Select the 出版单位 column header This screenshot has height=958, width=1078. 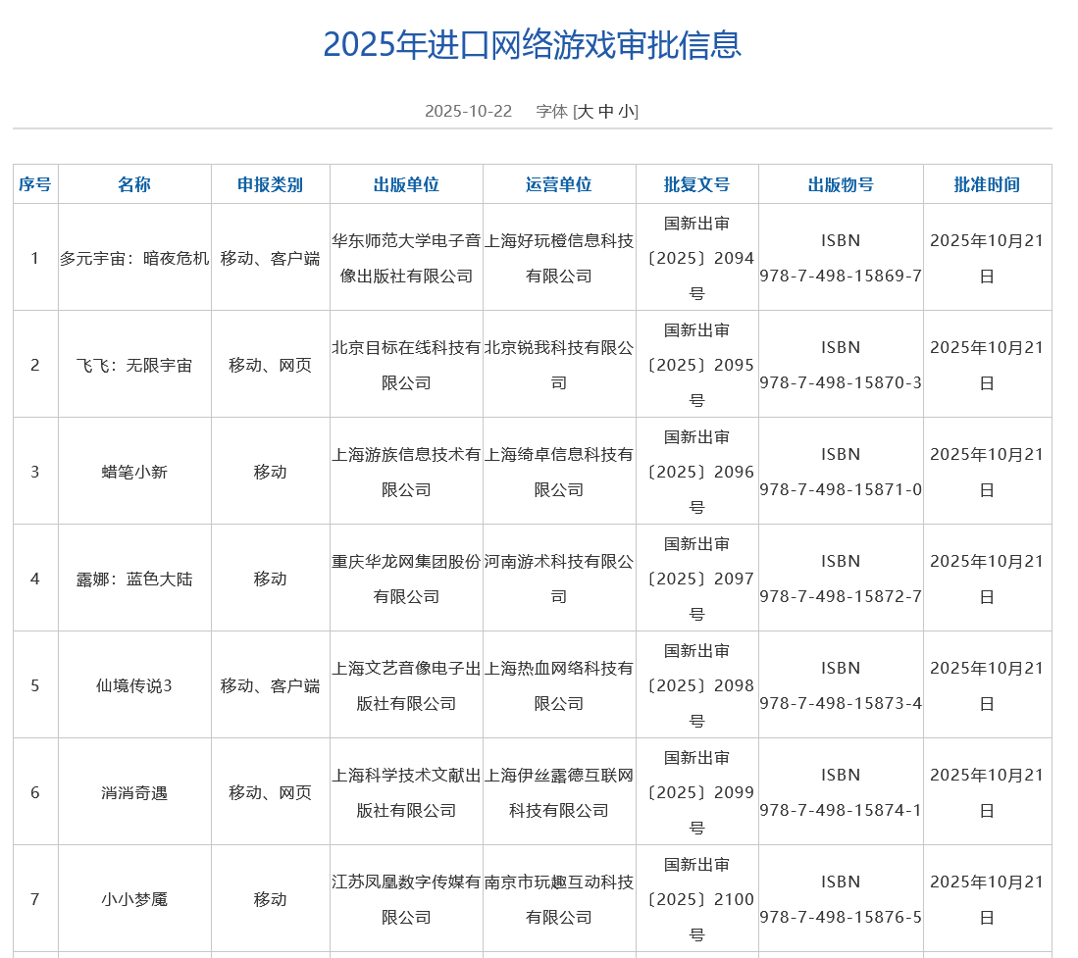tap(406, 184)
